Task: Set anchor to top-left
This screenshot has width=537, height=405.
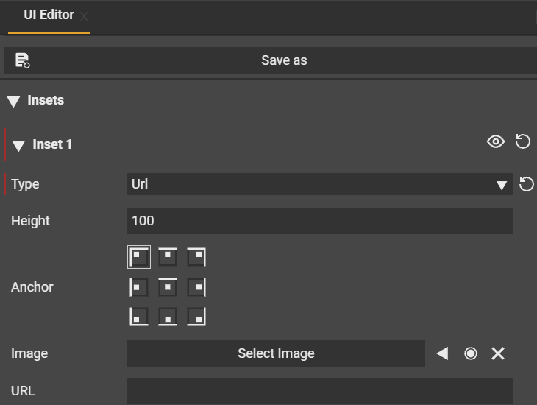Action: tap(139, 257)
